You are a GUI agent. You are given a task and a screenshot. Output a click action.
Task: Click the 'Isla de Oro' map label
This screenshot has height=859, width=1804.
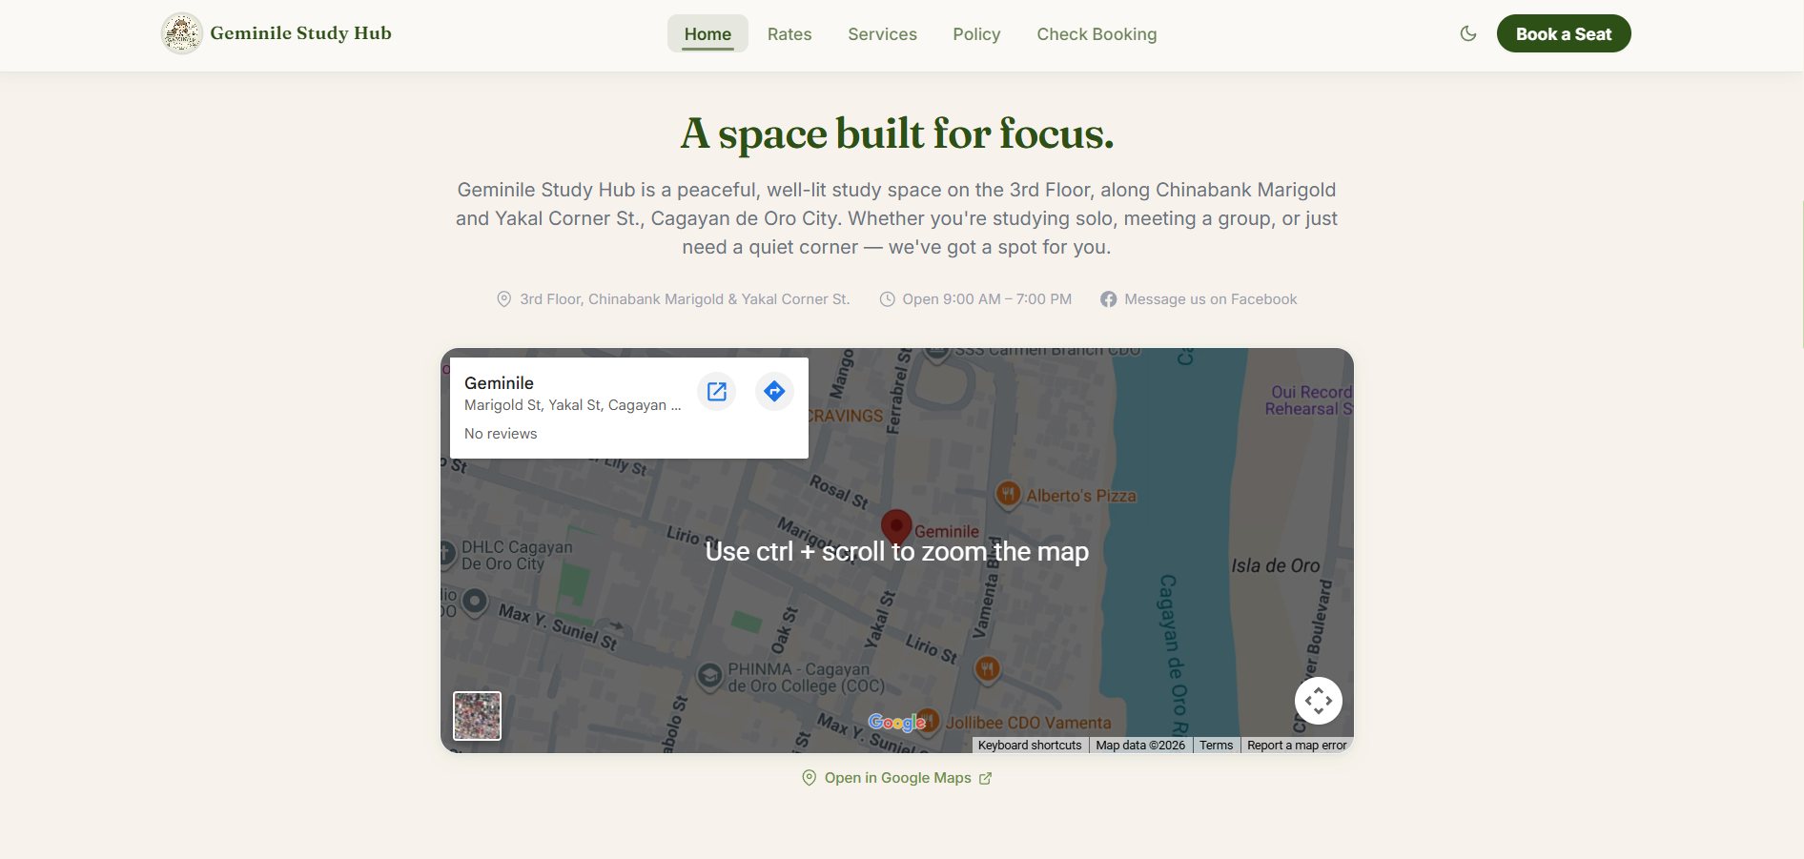pos(1276,566)
